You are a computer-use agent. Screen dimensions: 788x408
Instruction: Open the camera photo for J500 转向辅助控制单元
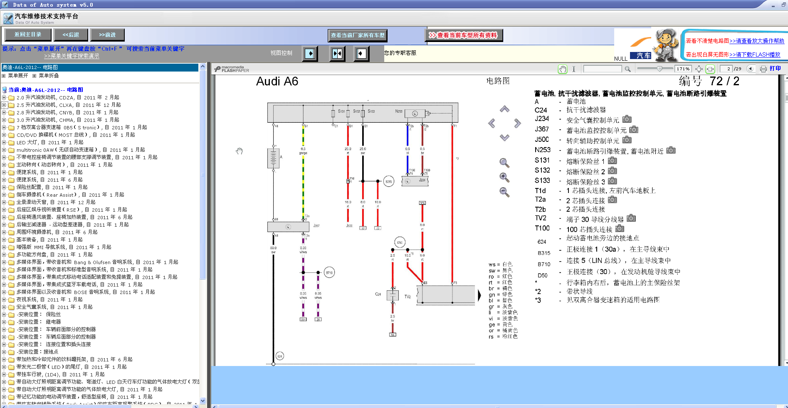(627, 140)
